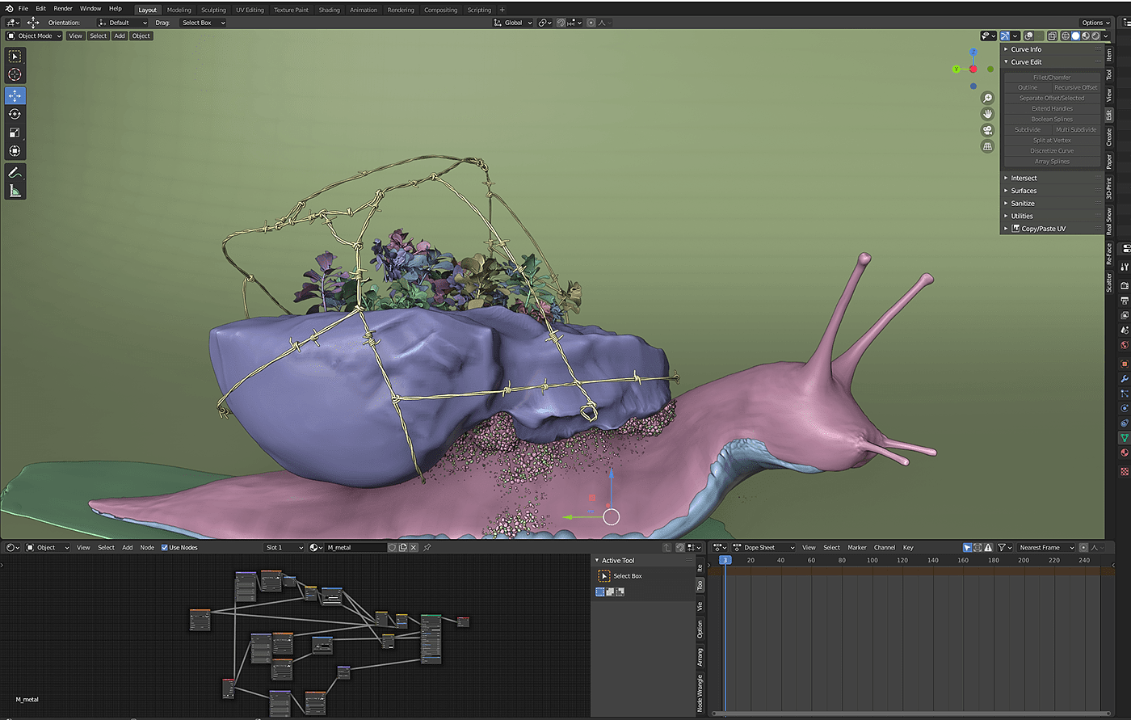Click frame 100 on the Dope Sheet timeline
The image size is (1131, 720).
[x=872, y=560]
